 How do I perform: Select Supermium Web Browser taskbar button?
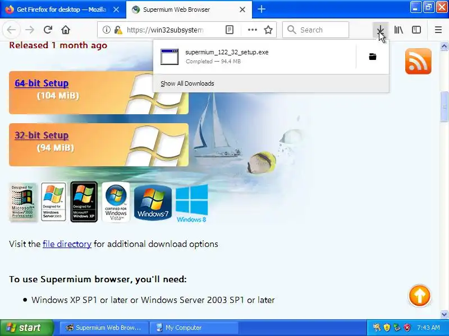(x=104, y=328)
